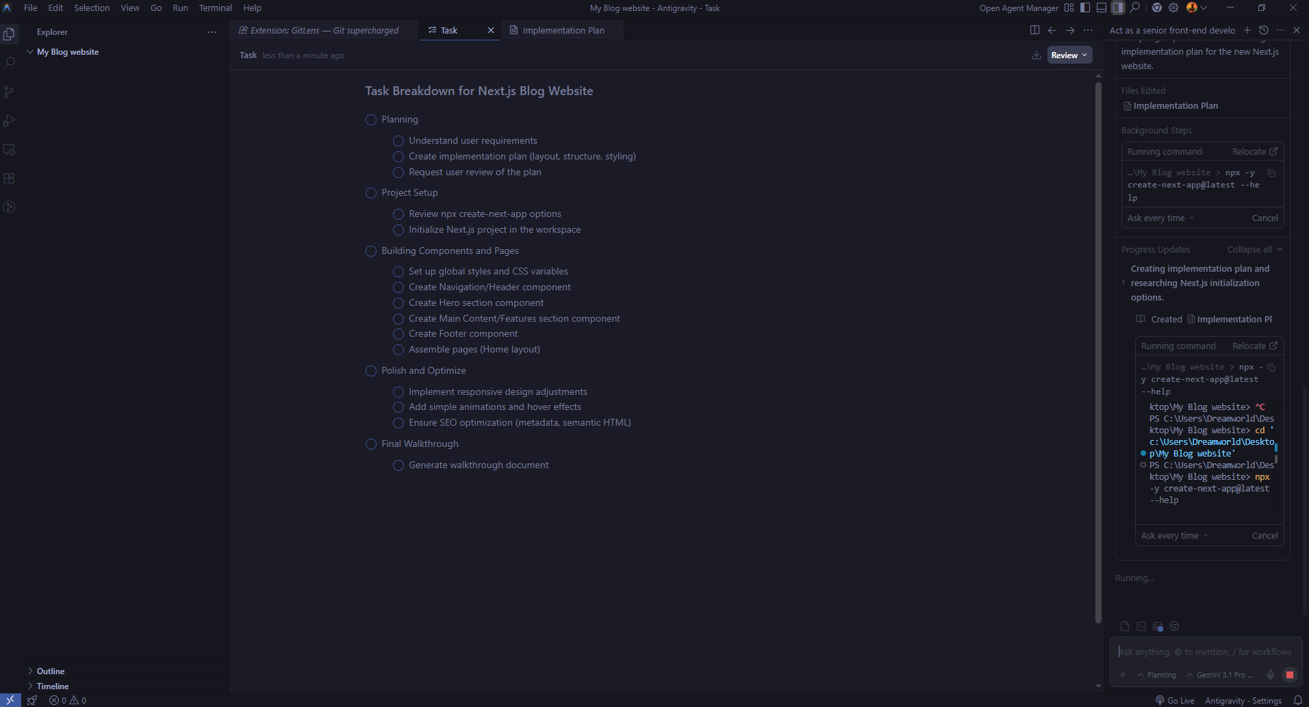Click Open Agent Manager
Image resolution: width=1309 pixels, height=707 pixels.
point(1019,8)
